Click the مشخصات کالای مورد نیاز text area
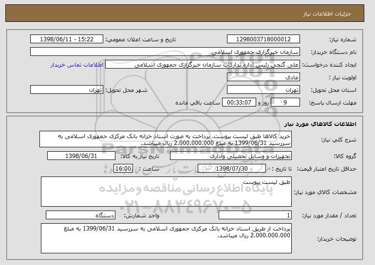The image size is (375, 265). [166, 192]
